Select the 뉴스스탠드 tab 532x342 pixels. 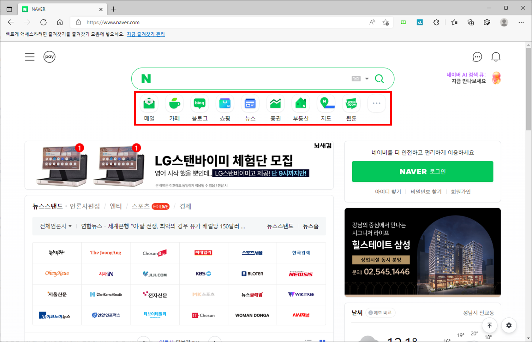[48, 206]
